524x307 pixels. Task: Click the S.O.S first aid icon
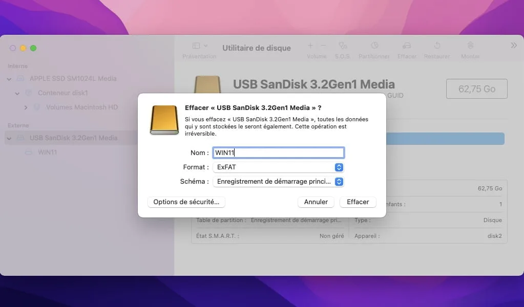tap(343, 46)
